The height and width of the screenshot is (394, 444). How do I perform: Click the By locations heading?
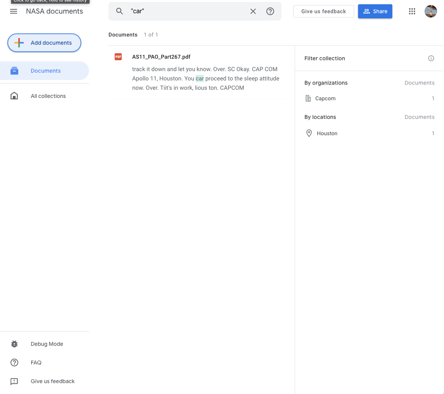(x=320, y=117)
